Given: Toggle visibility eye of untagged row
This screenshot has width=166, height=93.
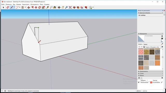Looking at the screenshot, I should click(139, 82).
